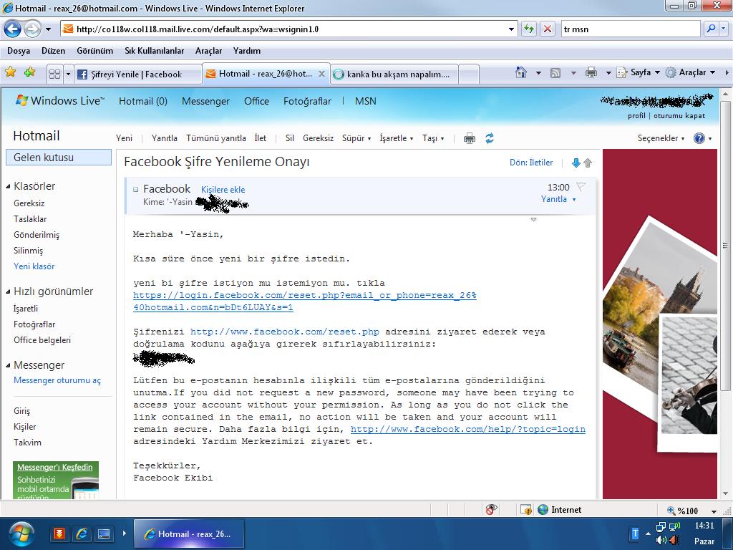Click Add to Favorites star-plus icon
This screenshot has height=550, width=733.
pos(30,72)
